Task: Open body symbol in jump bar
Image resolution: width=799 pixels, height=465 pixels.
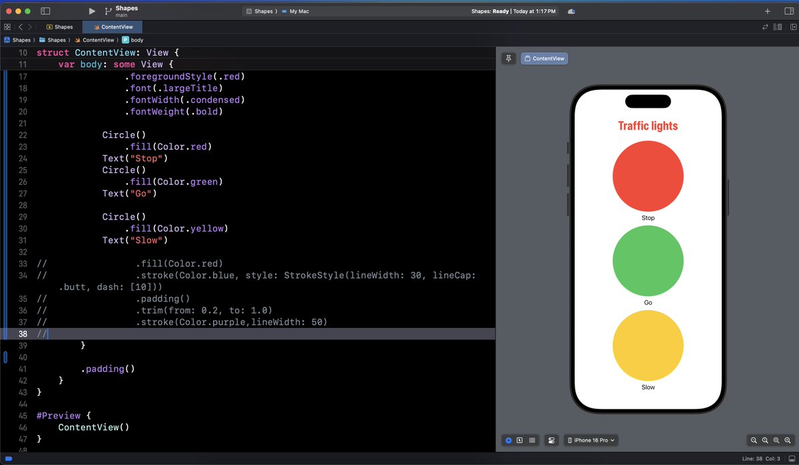Action: pos(133,40)
